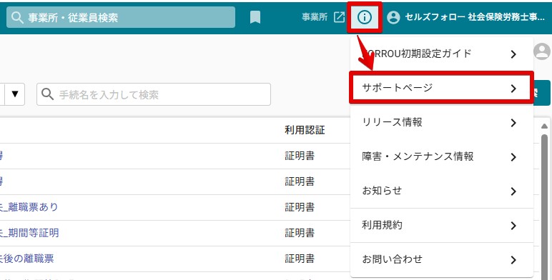The width and height of the screenshot is (552, 280).
Task: Click chevron next to 利用規約
Action: [513, 226]
